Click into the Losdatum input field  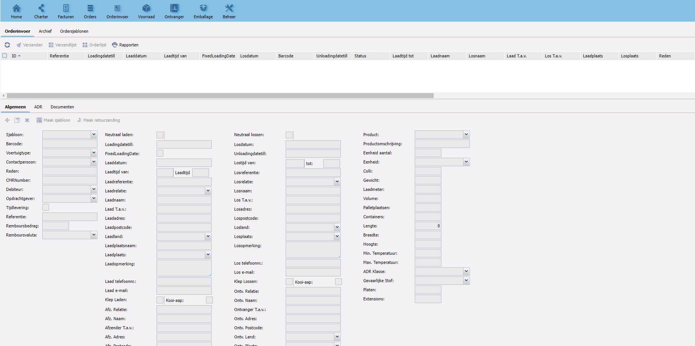coord(313,144)
